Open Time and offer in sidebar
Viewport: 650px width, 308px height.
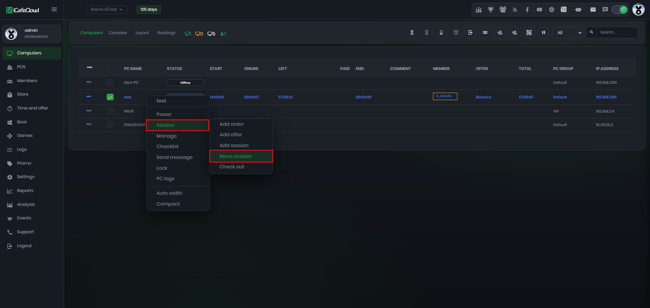(32, 108)
